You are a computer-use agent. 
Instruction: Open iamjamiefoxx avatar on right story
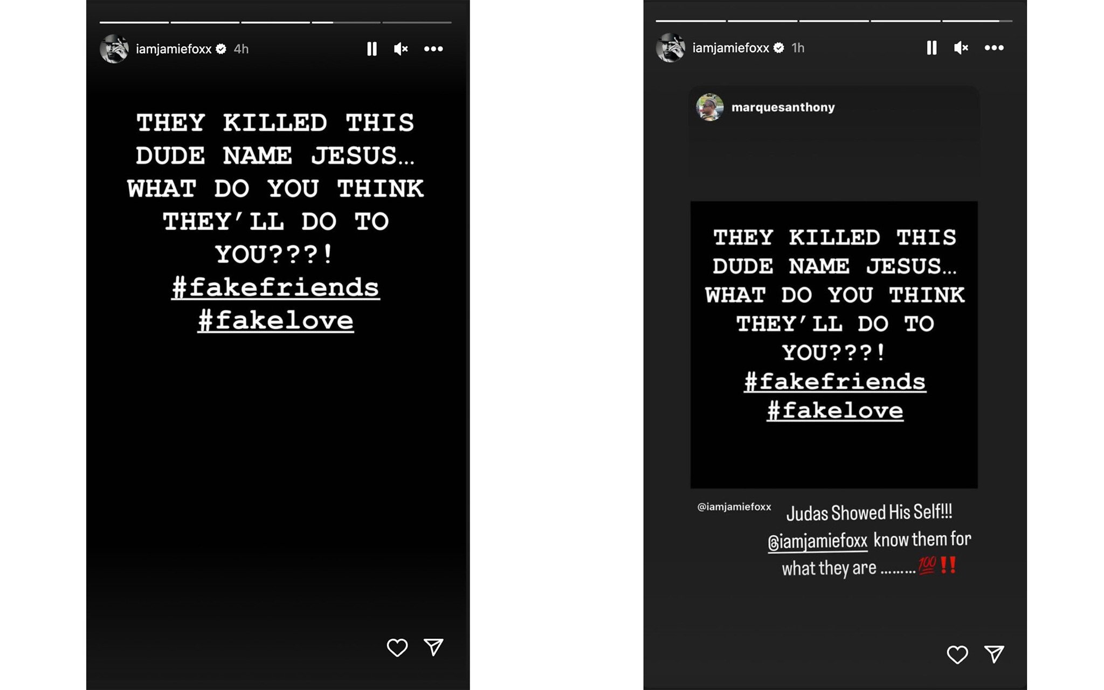click(671, 48)
